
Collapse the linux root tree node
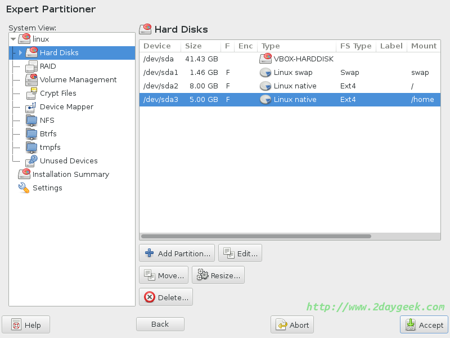point(13,39)
